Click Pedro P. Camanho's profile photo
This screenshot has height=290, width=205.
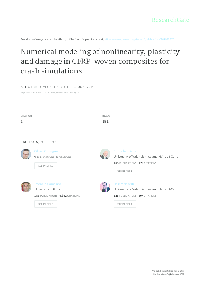[25, 187]
